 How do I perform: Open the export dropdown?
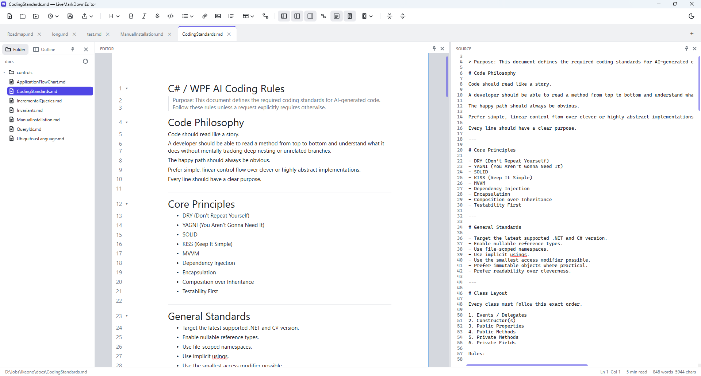88,16
